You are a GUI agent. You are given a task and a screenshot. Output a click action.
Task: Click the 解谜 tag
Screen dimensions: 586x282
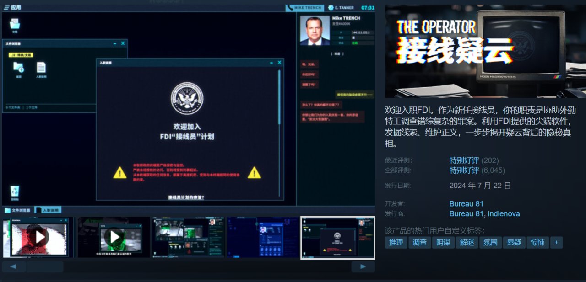click(x=467, y=243)
